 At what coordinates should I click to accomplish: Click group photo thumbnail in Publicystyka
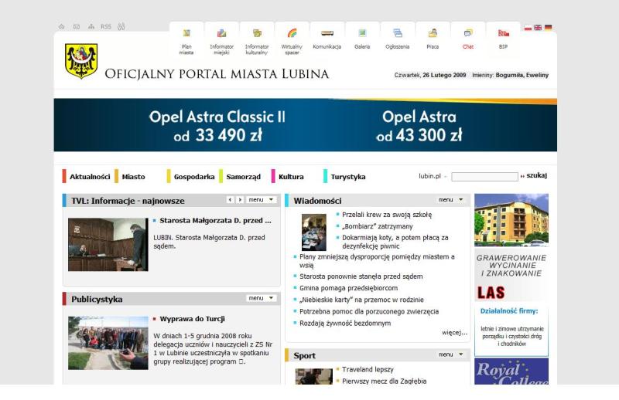(108, 343)
